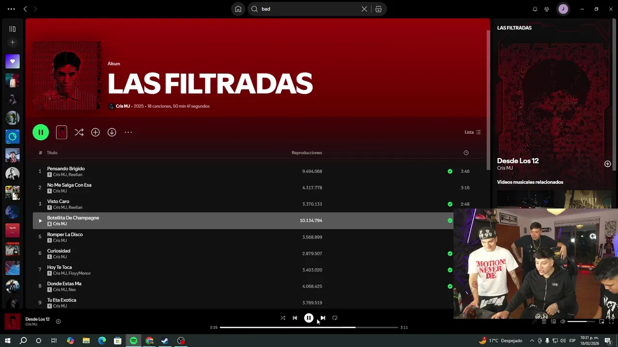The height and width of the screenshot is (347, 618).
Task: Clear the search text with the X icon
Action: [x=365, y=9]
